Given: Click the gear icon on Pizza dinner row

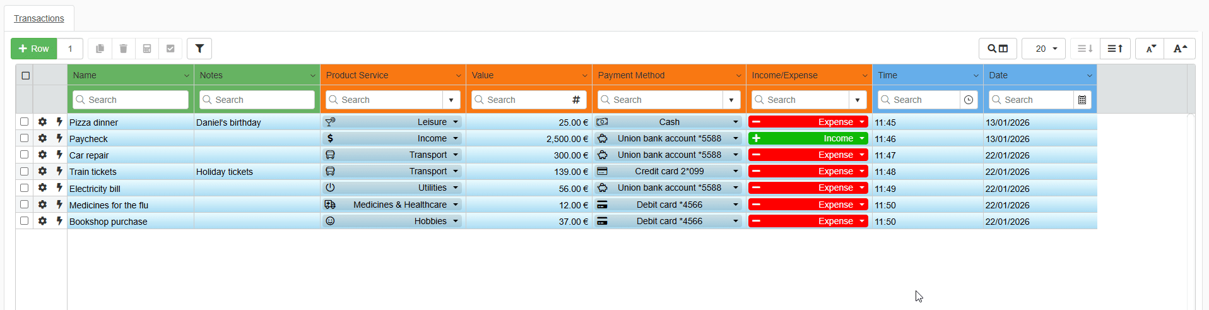Looking at the screenshot, I should tap(42, 122).
